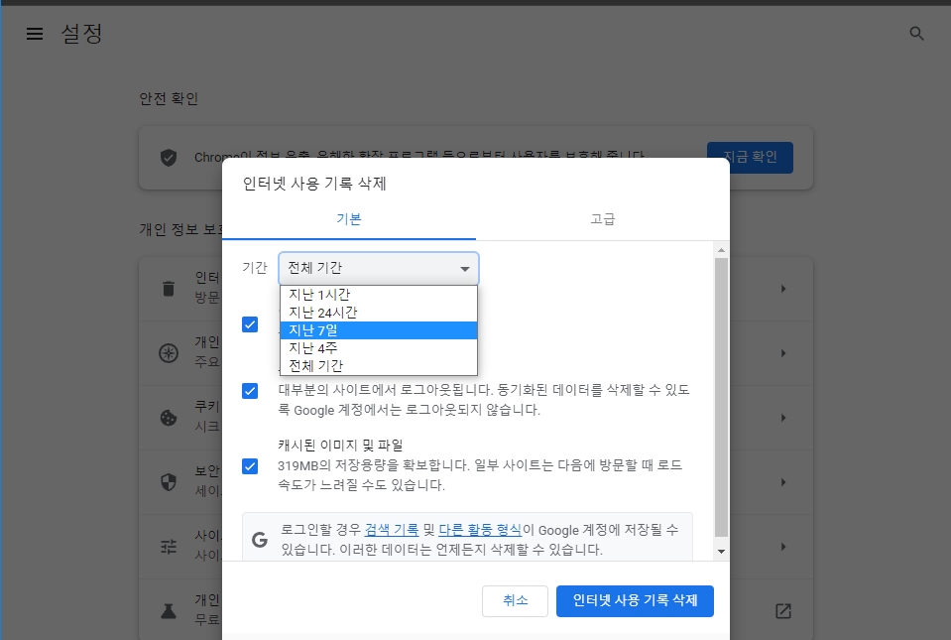Click the site settings sliders icon
Image resolution: width=951 pixels, height=640 pixels.
tap(169, 547)
